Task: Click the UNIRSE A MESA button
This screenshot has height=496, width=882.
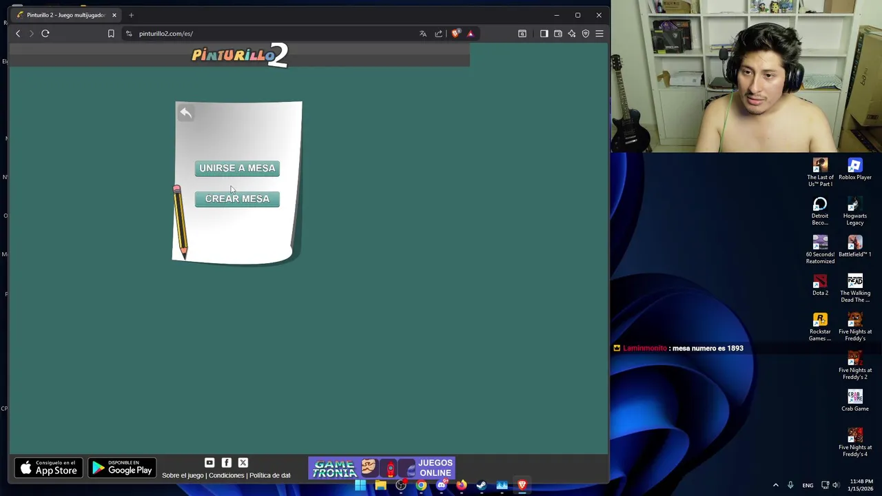Action: (237, 168)
